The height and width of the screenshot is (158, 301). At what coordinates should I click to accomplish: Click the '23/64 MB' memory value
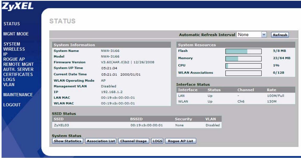(x=282, y=58)
